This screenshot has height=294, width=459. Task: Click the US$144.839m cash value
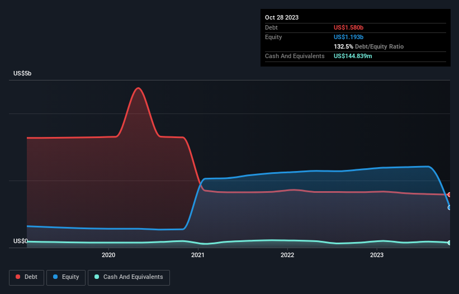pos(353,56)
